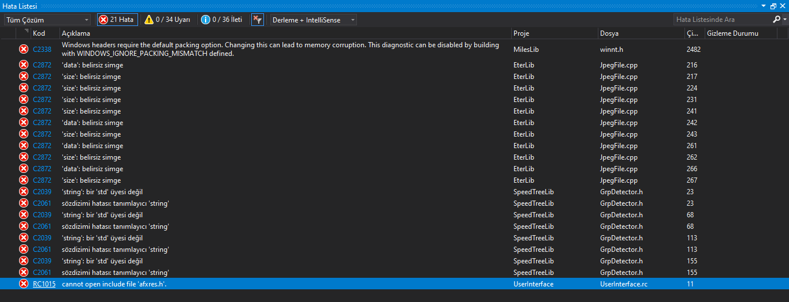
Task: Open the Derleme + IntelliSense dropdown
Action: 313,20
